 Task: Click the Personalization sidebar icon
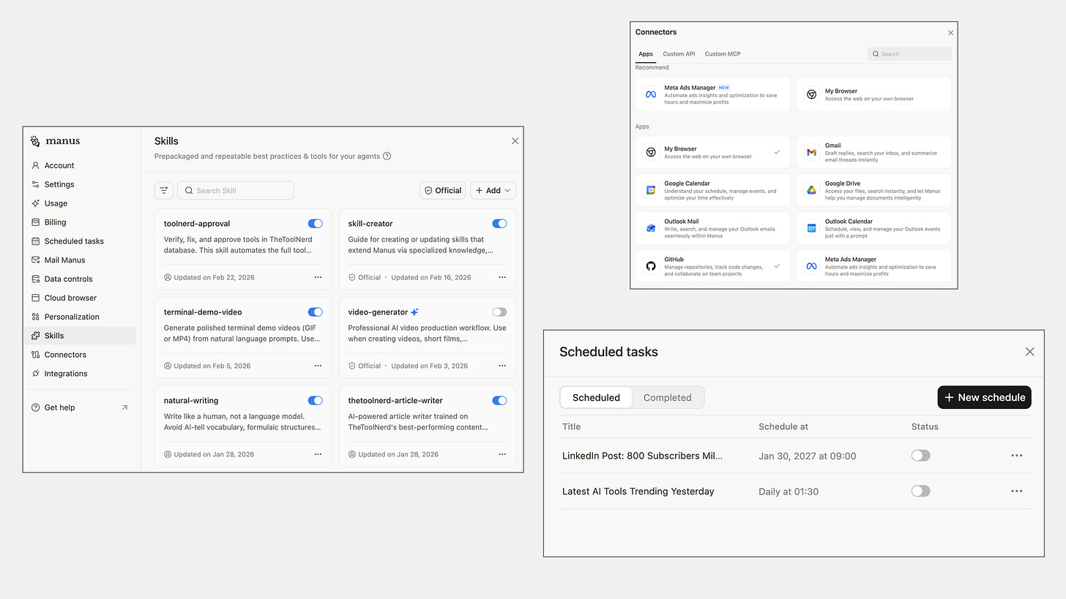[36, 317]
